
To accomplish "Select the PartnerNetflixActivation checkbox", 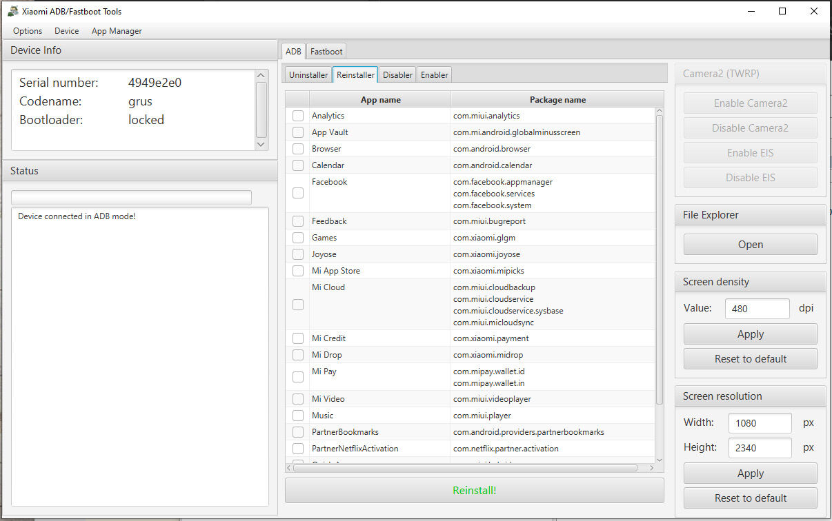I will tap(298, 449).
